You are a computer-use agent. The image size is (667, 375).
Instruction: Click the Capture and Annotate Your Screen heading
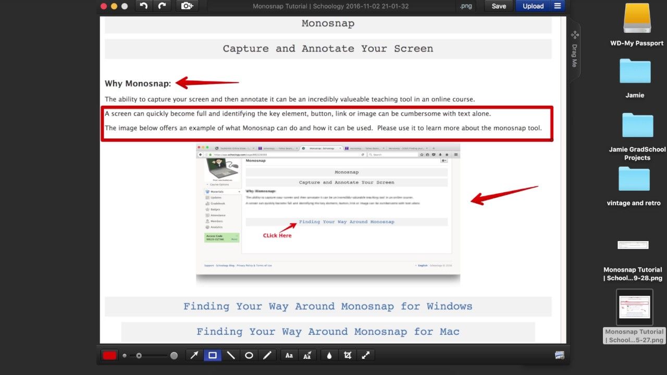coord(328,48)
